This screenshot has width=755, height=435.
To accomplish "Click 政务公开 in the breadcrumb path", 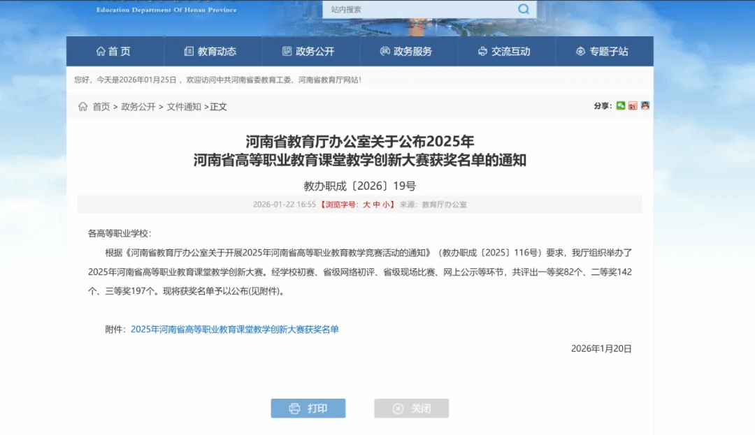I will [x=138, y=107].
